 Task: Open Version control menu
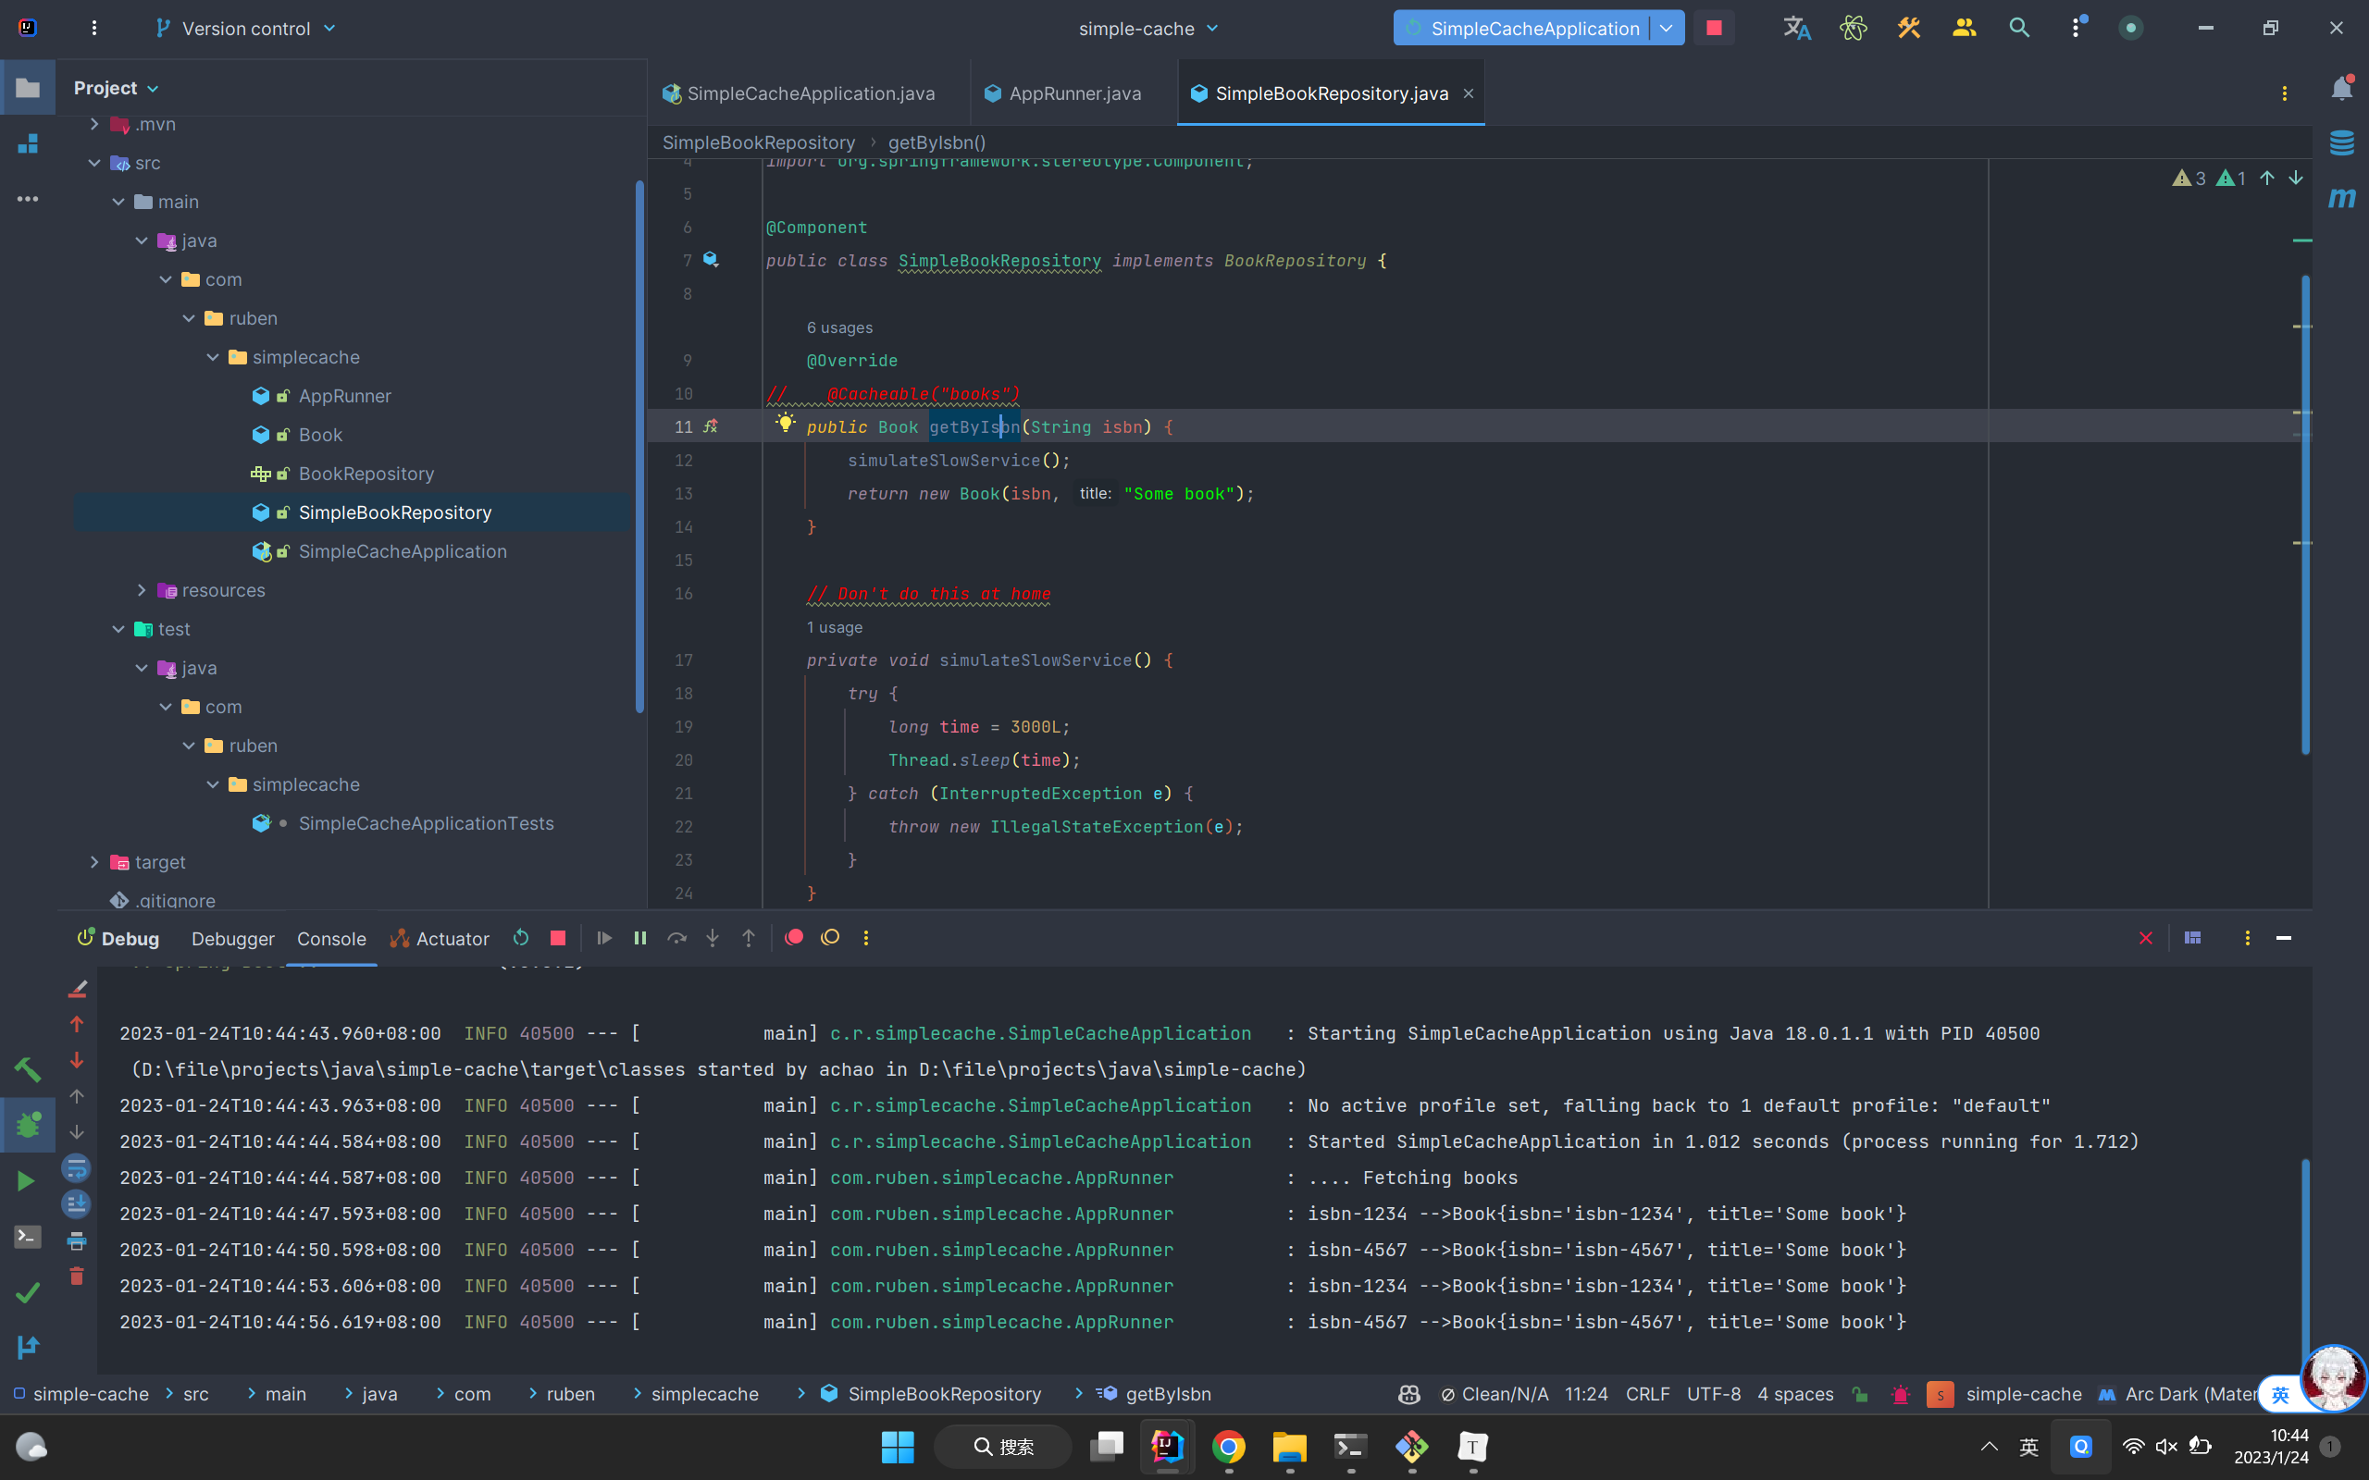(x=246, y=29)
